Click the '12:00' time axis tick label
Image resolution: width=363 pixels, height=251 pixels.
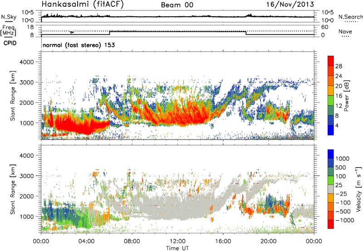coord(177,241)
